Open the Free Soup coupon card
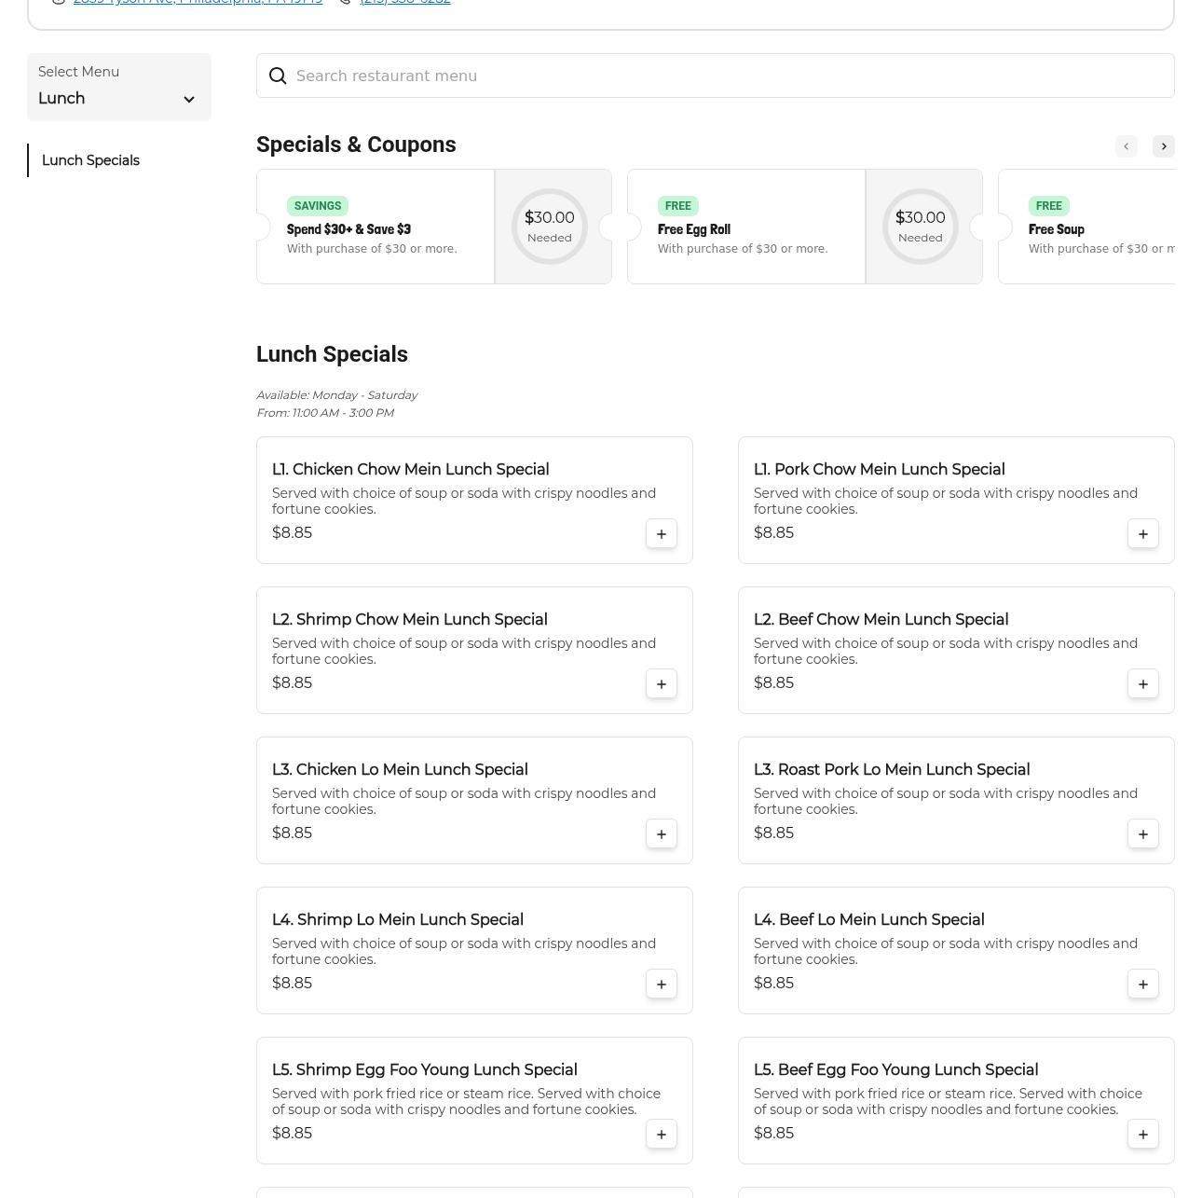 click(x=1090, y=227)
